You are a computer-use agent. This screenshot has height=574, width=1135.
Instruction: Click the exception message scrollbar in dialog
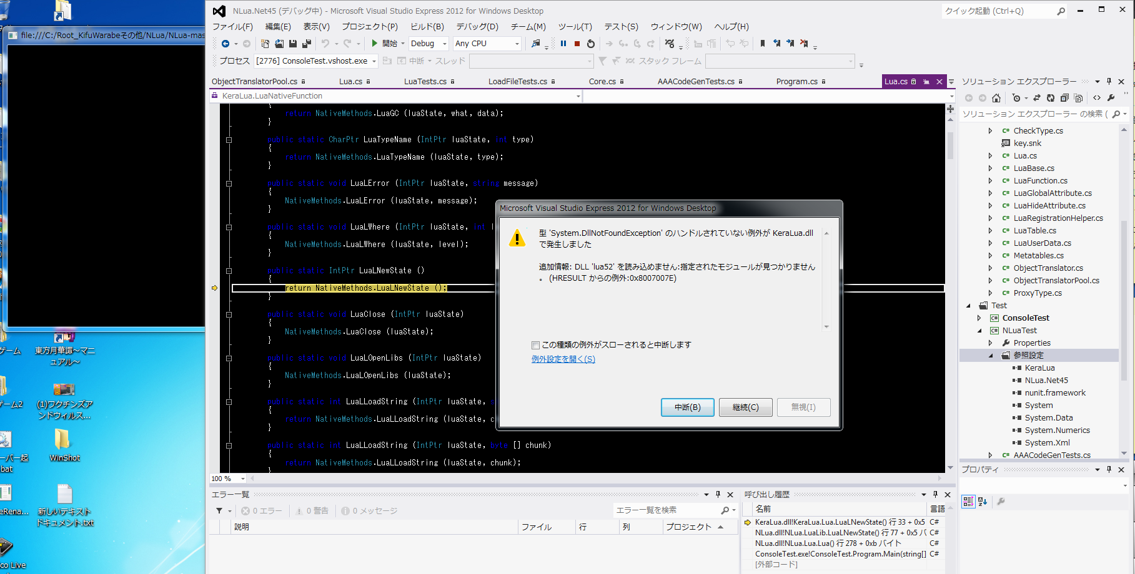click(826, 280)
